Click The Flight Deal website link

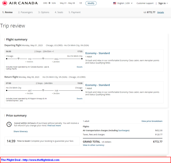click(30, 160)
